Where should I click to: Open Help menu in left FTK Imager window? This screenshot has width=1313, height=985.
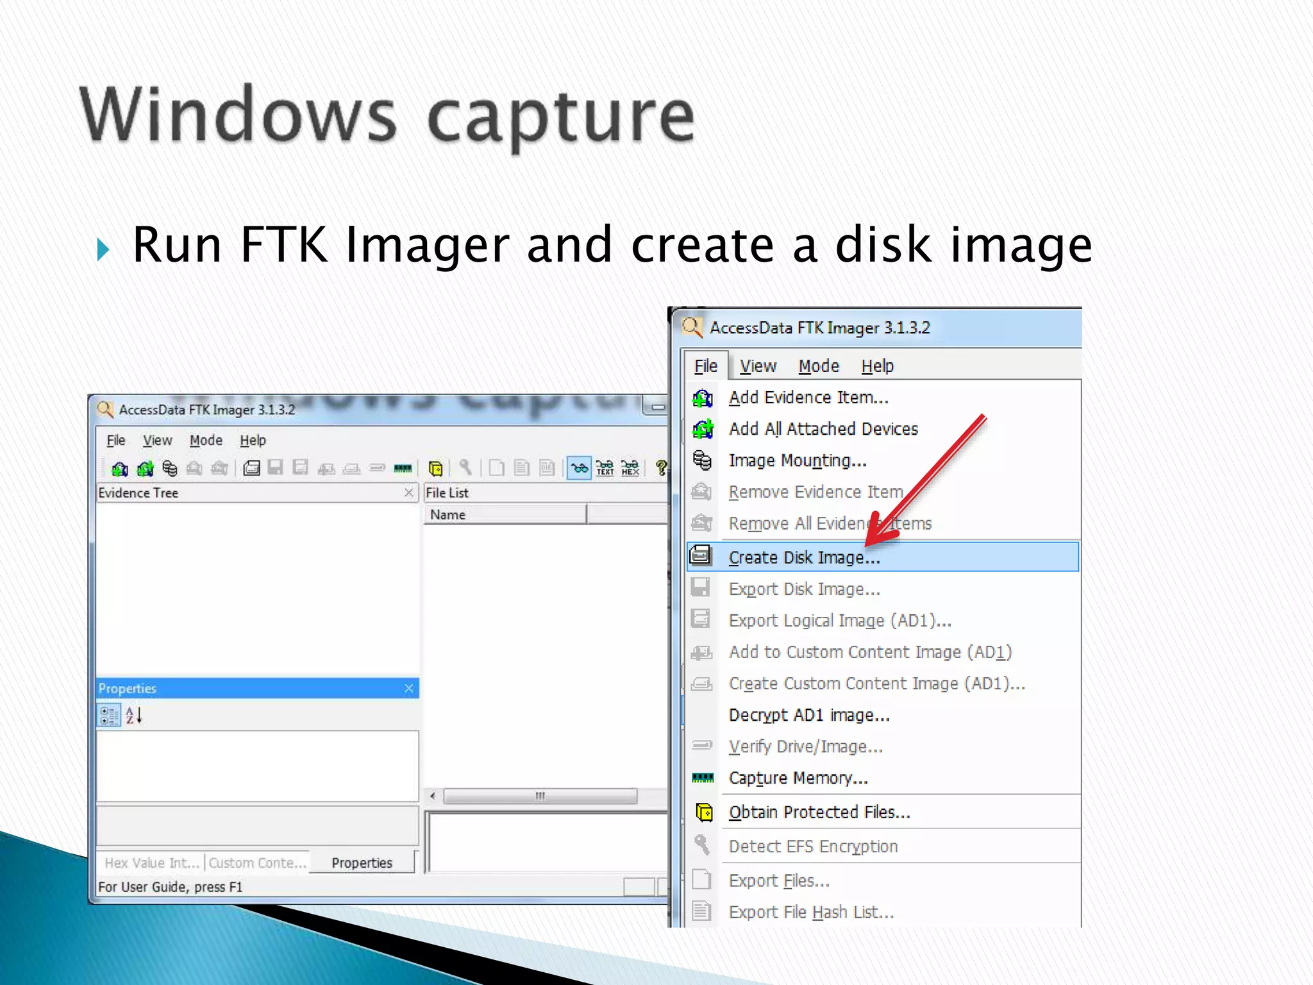(253, 441)
